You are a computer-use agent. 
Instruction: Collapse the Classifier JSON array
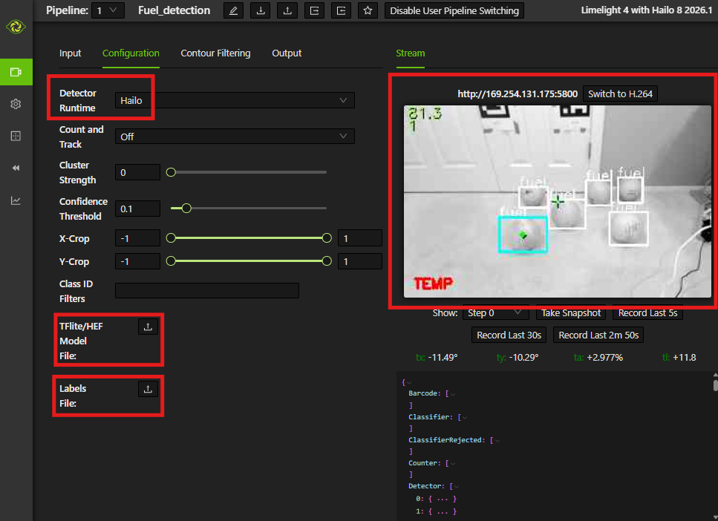465,417
